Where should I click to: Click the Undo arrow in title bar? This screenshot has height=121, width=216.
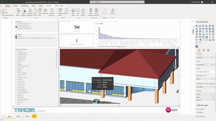point(2,2)
